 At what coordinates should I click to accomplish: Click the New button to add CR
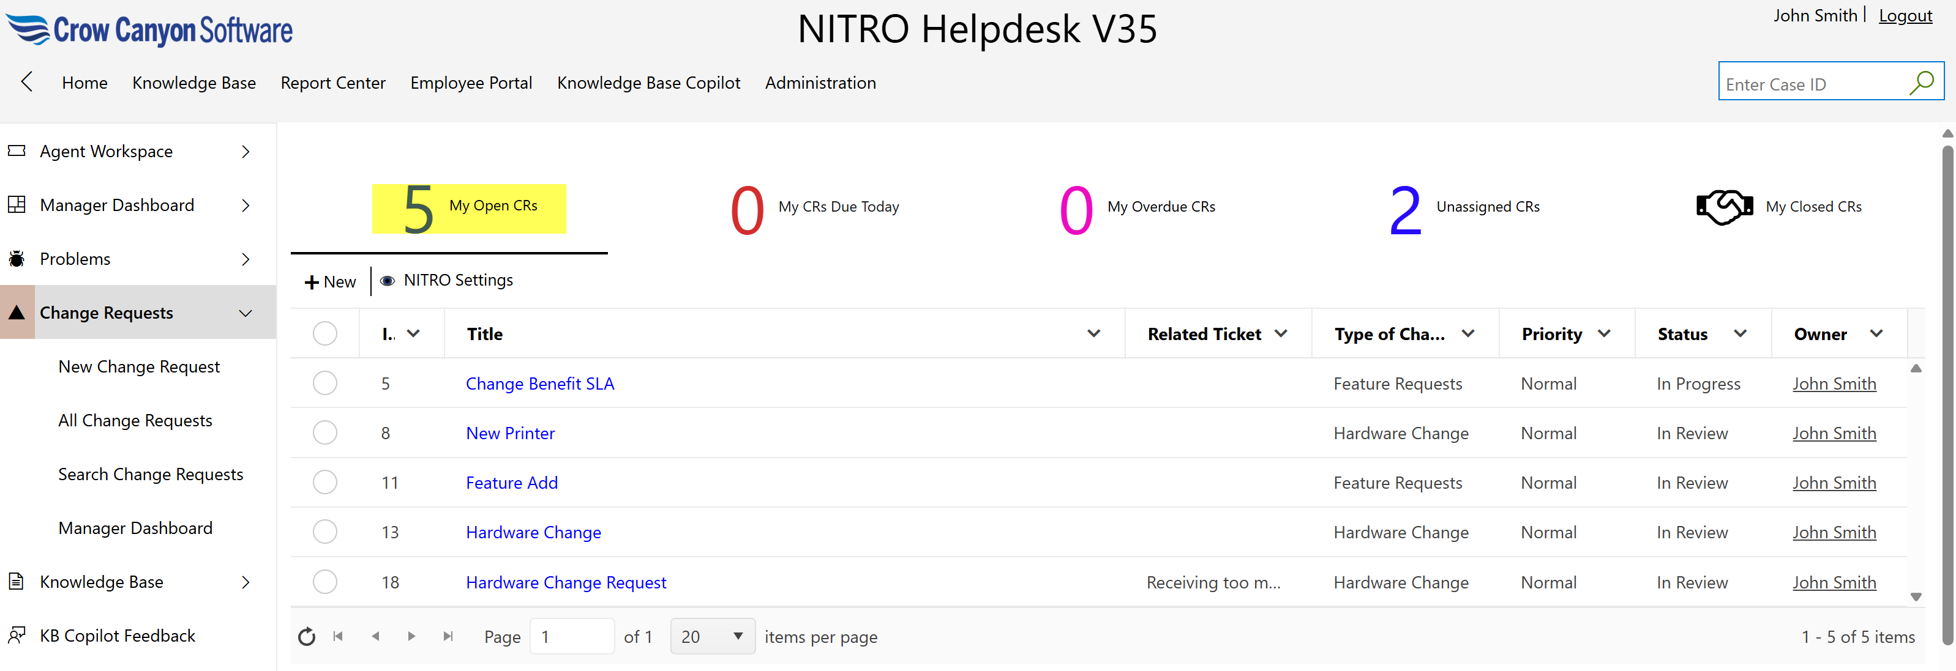click(x=331, y=281)
